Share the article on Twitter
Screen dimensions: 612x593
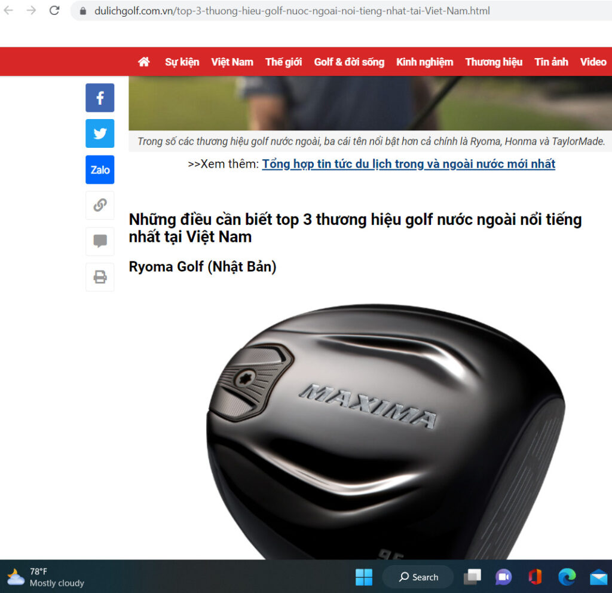click(100, 133)
